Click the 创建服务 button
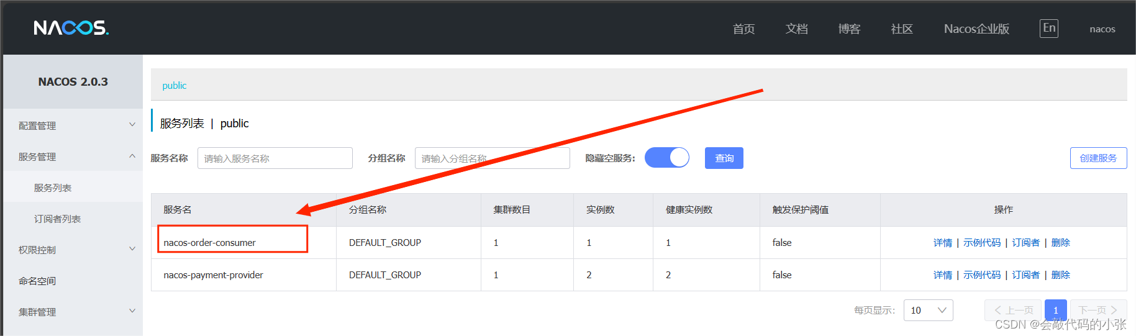This screenshot has height=336, width=1136. (1098, 158)
